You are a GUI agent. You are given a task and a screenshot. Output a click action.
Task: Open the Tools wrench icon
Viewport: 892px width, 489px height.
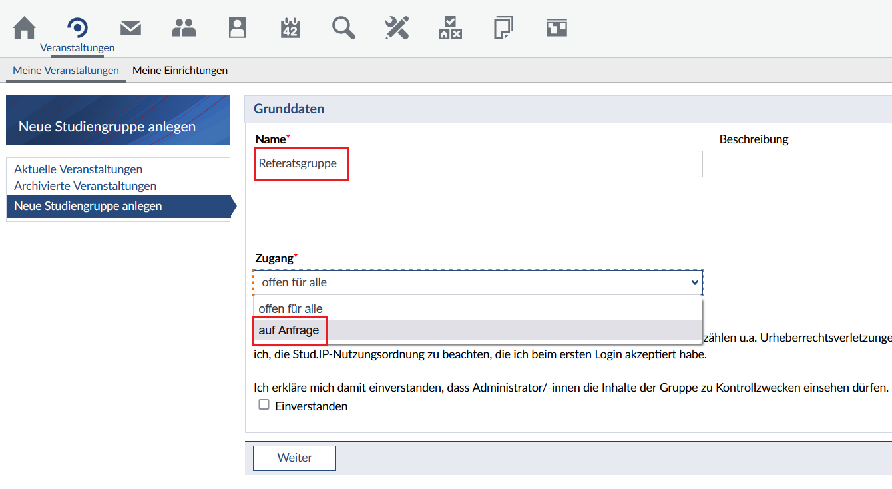pyautogui.click(x=397, y=28)
